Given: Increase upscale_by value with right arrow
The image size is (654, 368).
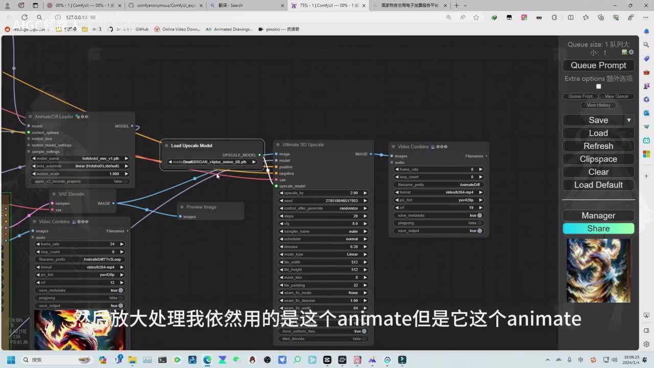Looking at the screenshot, I should pos(365,193).
